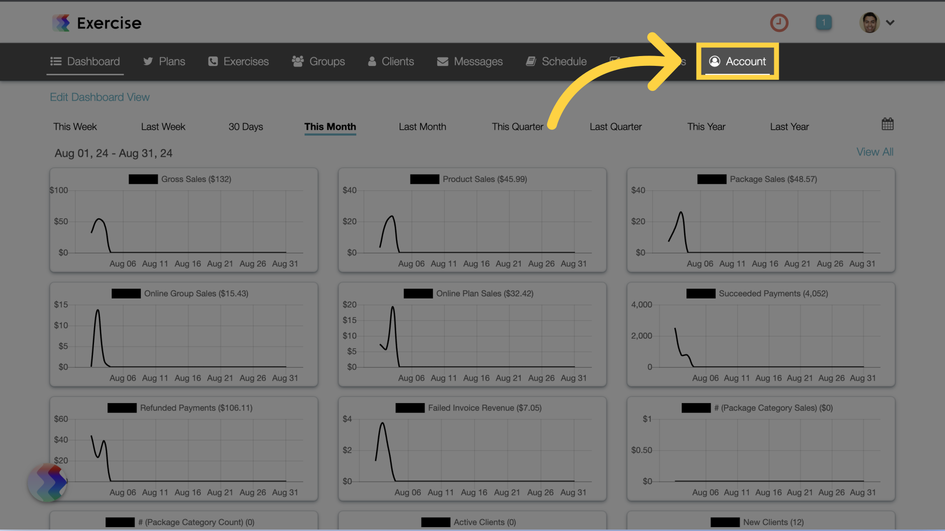Click the View All link

[875, 152]
